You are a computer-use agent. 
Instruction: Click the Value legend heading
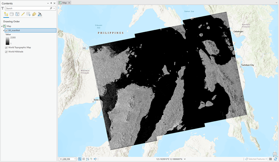tap(8, 34)
